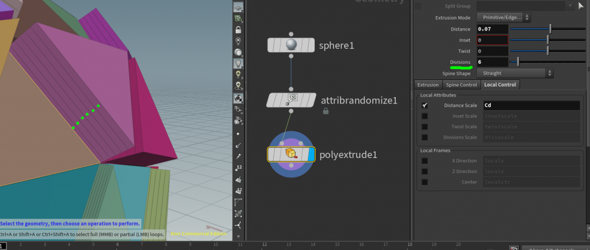The height and width of the screenshot is (250, 590).
Task: Select the normal lighting bulb icon
Action: pyautogui.click(x=238, y=63)
